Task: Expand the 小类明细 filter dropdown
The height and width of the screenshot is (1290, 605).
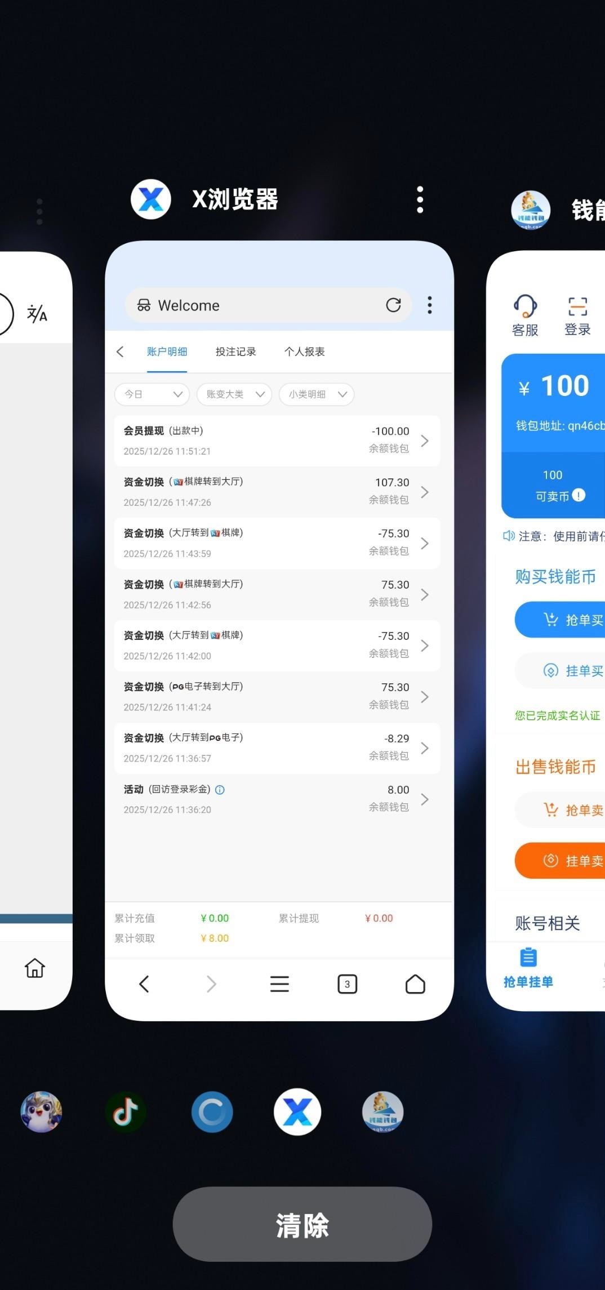Action: click(x=316, y=394)
